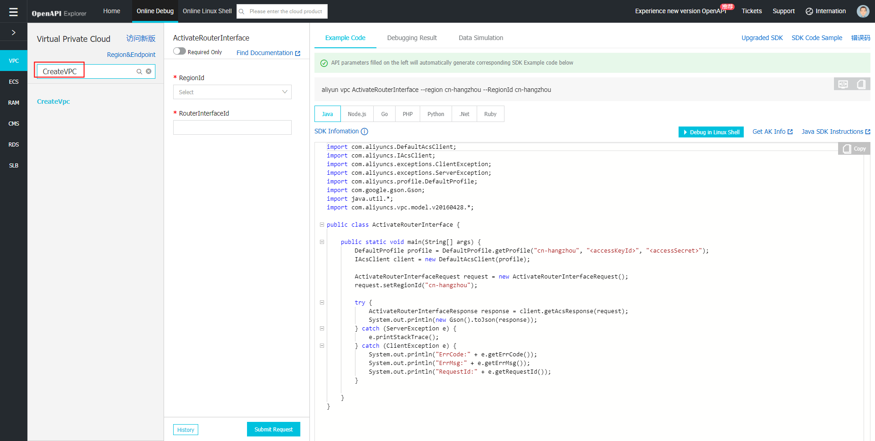Open the Support menu
875x441 pixels.
point(783,11)
